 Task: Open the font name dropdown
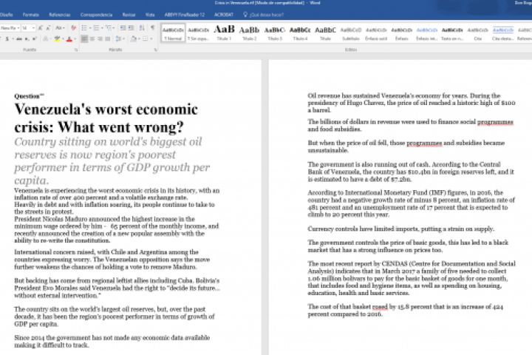tap(18, 28)
